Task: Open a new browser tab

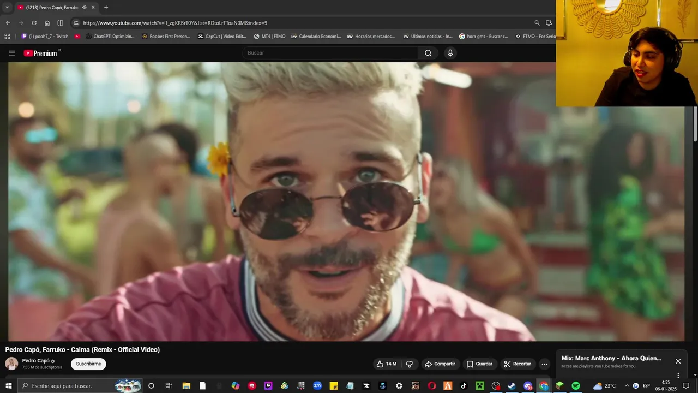Action: (106, 8)
